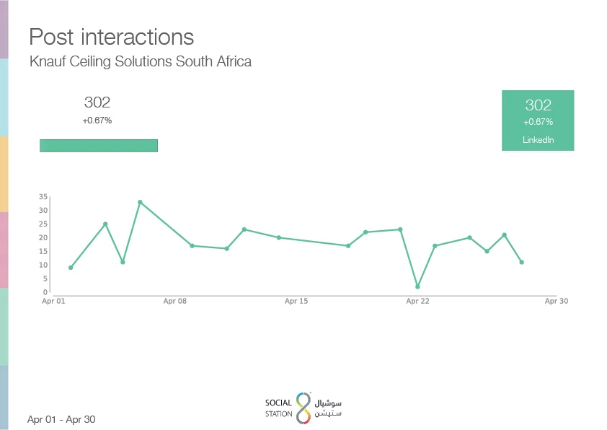Click the Apr 15 x-axis label
The image size is (607, 430).
pos(296,301)
